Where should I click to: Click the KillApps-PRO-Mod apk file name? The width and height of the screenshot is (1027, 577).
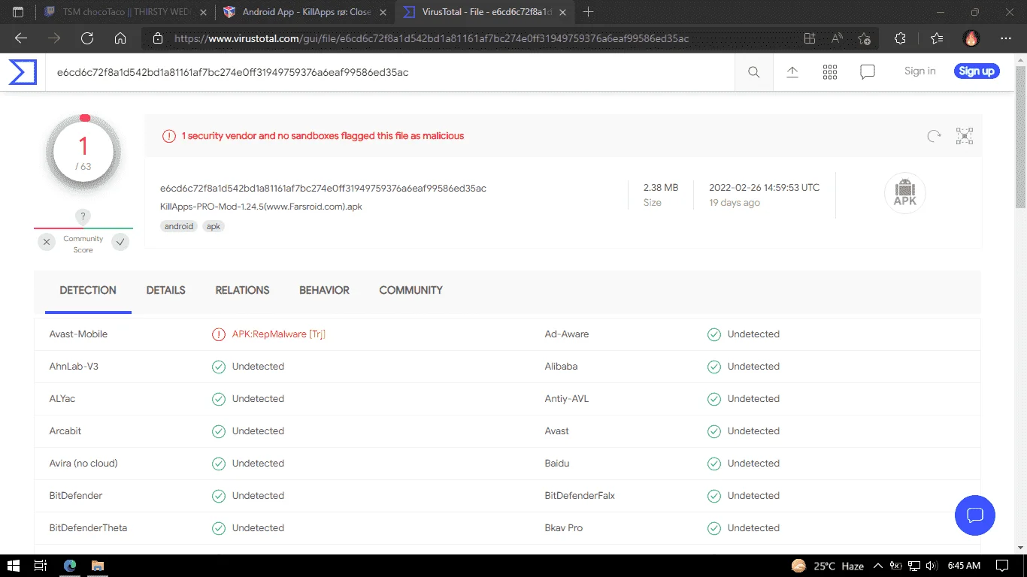coord(261,207)
